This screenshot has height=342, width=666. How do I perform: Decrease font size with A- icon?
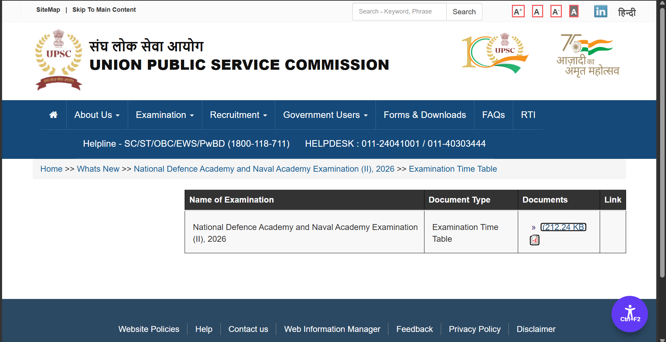[x=556, y=12]
